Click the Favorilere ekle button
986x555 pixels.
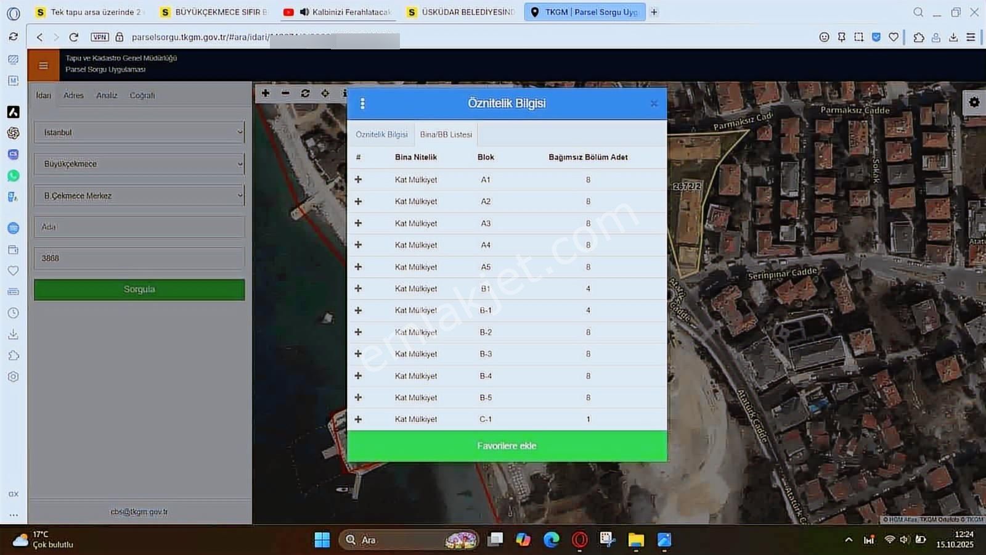[507, 446]
